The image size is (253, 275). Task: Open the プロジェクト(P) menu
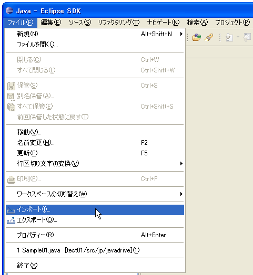click(232, 23)
